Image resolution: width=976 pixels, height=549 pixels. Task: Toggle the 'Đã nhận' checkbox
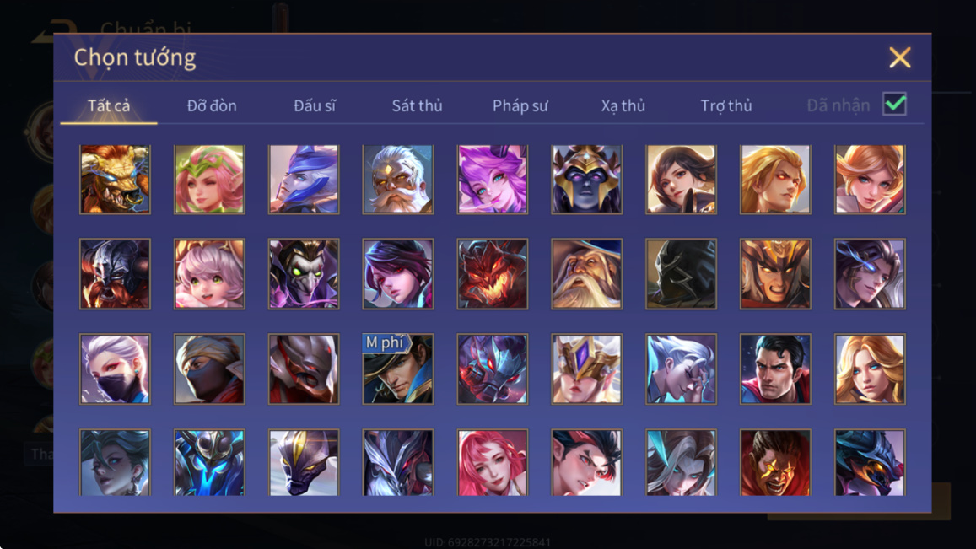tap(894, 104)
